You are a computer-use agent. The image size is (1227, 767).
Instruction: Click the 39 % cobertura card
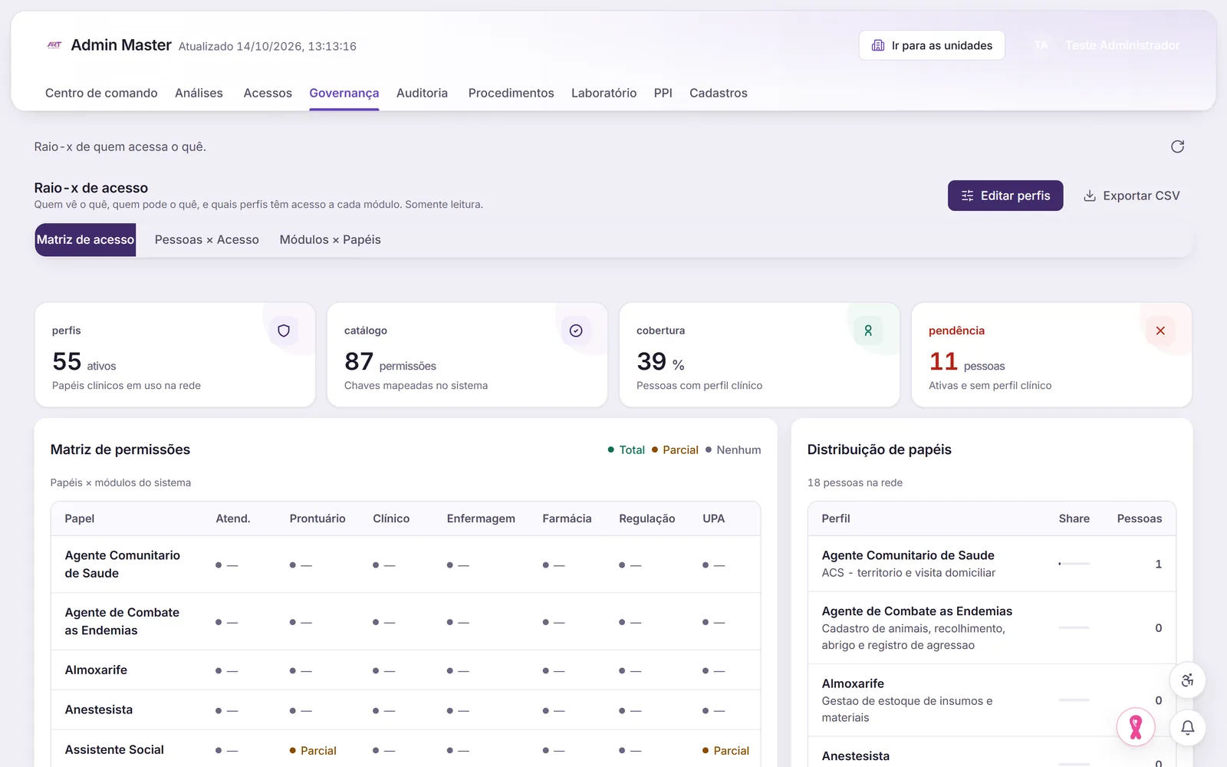(759, 354)
